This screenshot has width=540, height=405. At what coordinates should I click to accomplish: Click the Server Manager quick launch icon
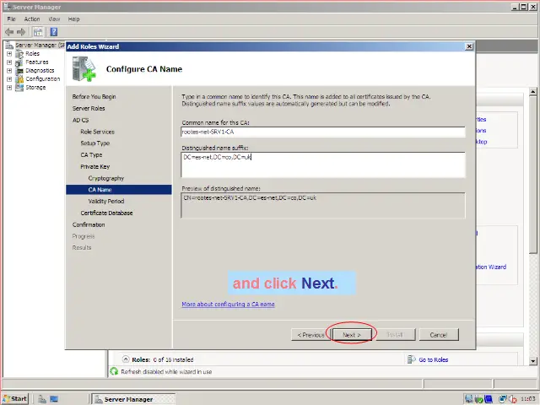pos(42,399)
